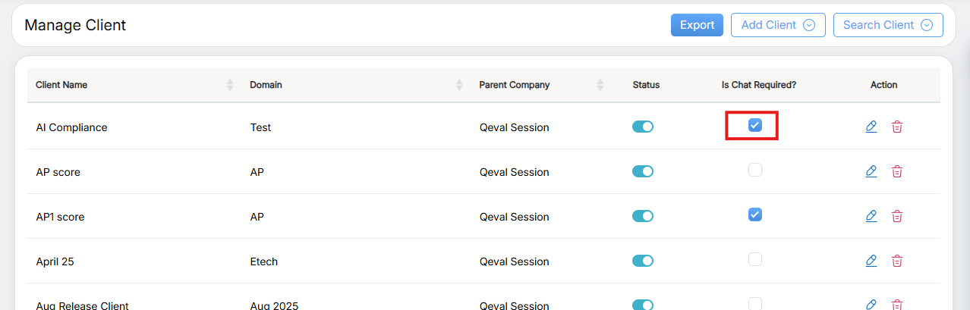Edit the April 25 client
This screenshot has width=970, height=310.
tap(871, 261)
